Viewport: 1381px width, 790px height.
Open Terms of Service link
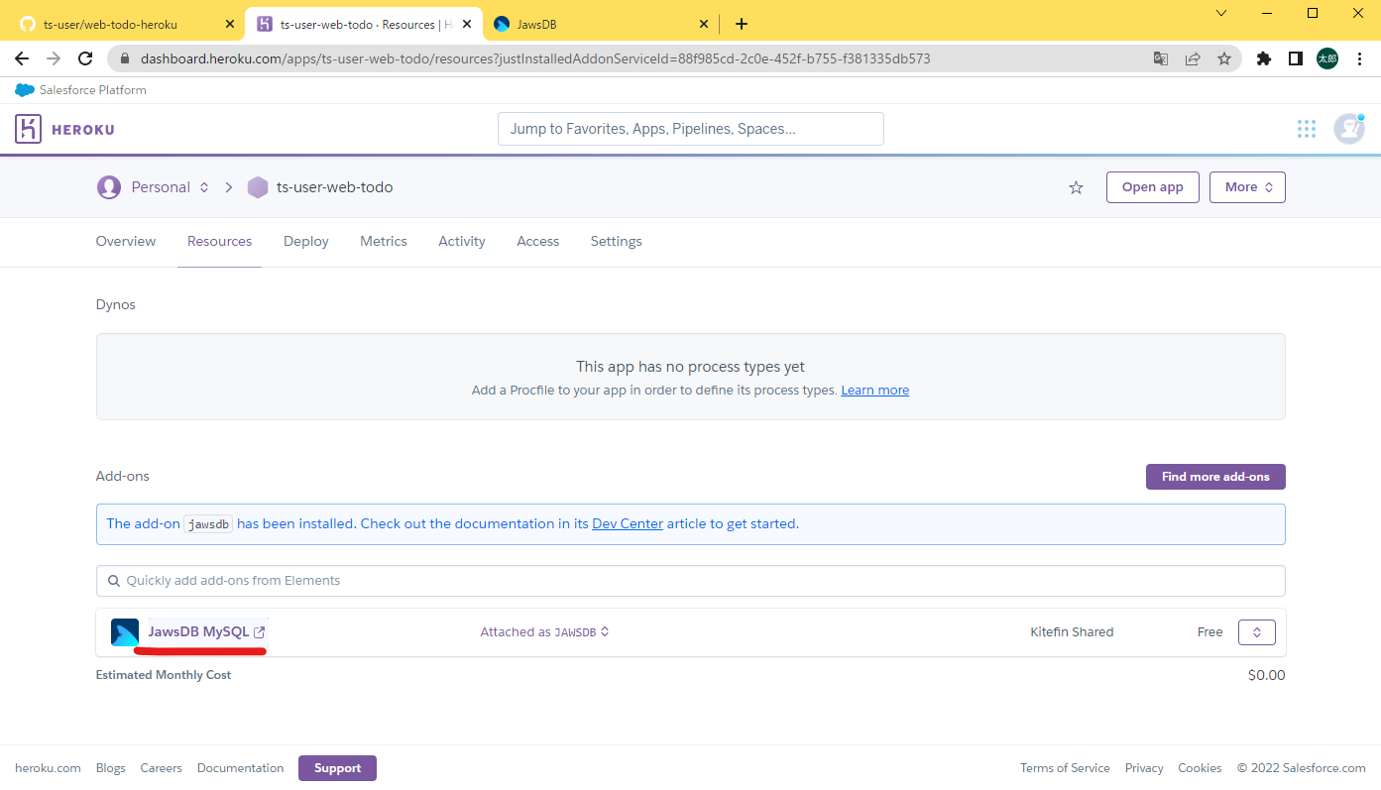pos(1065,768)
